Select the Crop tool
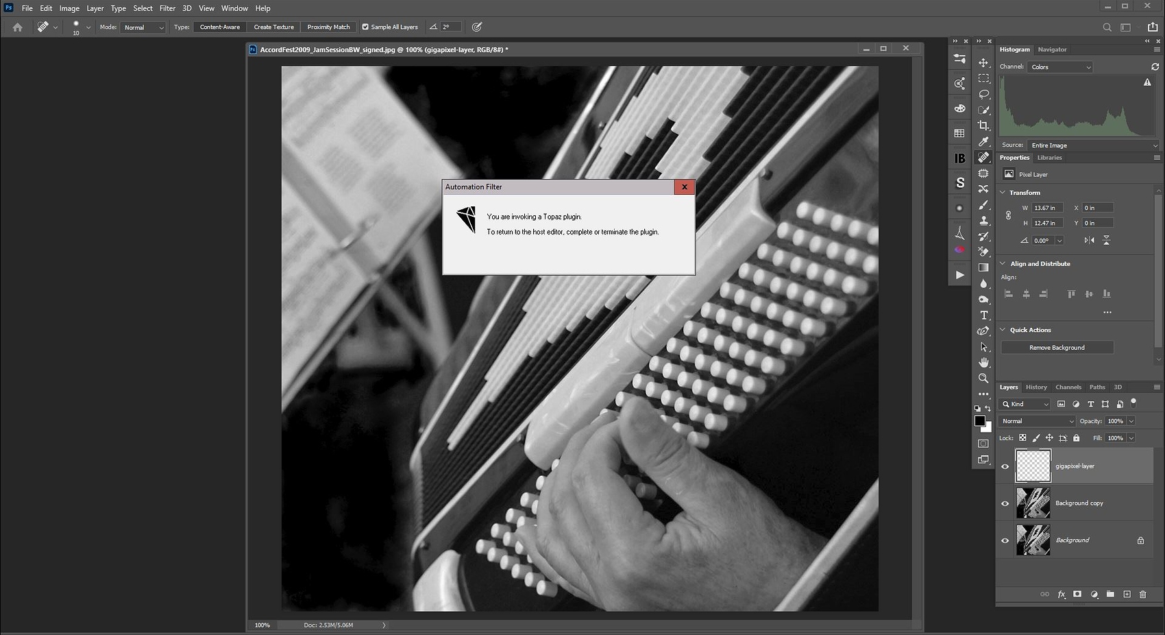 click(983, 125)
